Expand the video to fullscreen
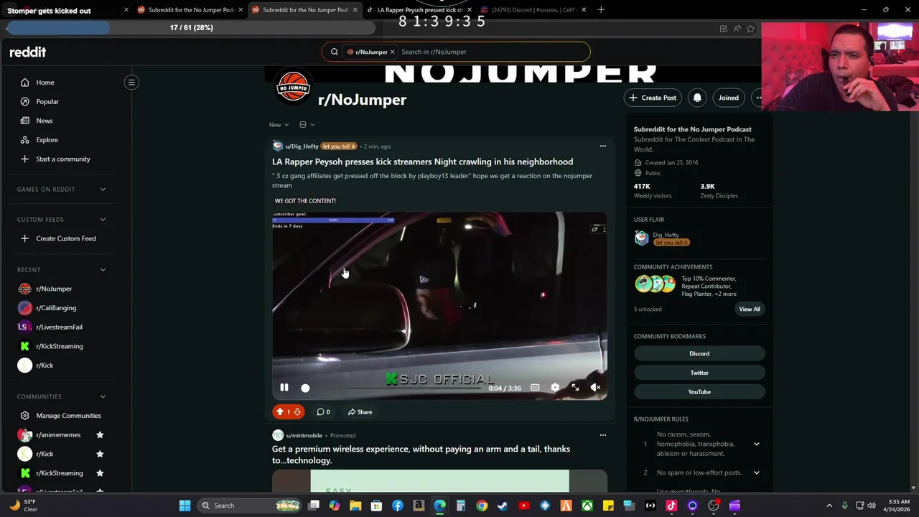Image resolution: width=919 pixels, height=517 pixels. coord(575,388)
